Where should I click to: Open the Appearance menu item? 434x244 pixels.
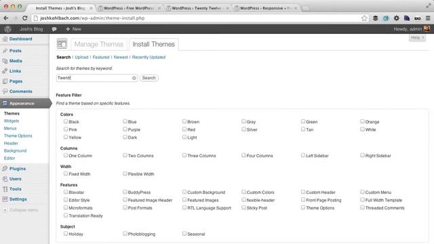24,104
